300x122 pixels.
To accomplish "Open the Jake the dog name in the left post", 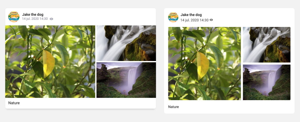I will [33, 14].
